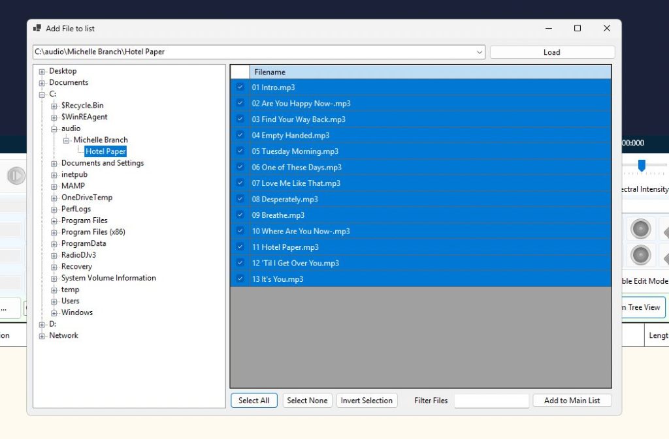Select the Recovery folder
Viewport: 669px width, 439px height.
[x=76, y=266]
